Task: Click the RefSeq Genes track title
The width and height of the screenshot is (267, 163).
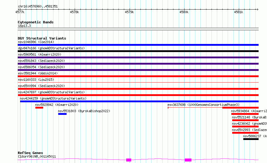Action: pos(30,153)
